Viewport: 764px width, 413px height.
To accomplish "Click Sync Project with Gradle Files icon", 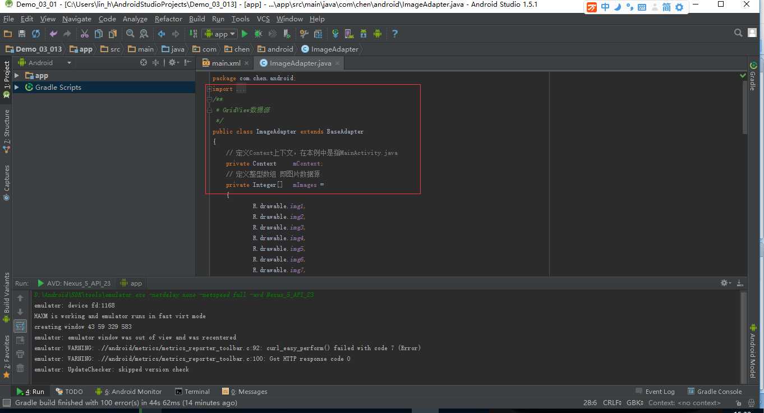I will point(335,34).
